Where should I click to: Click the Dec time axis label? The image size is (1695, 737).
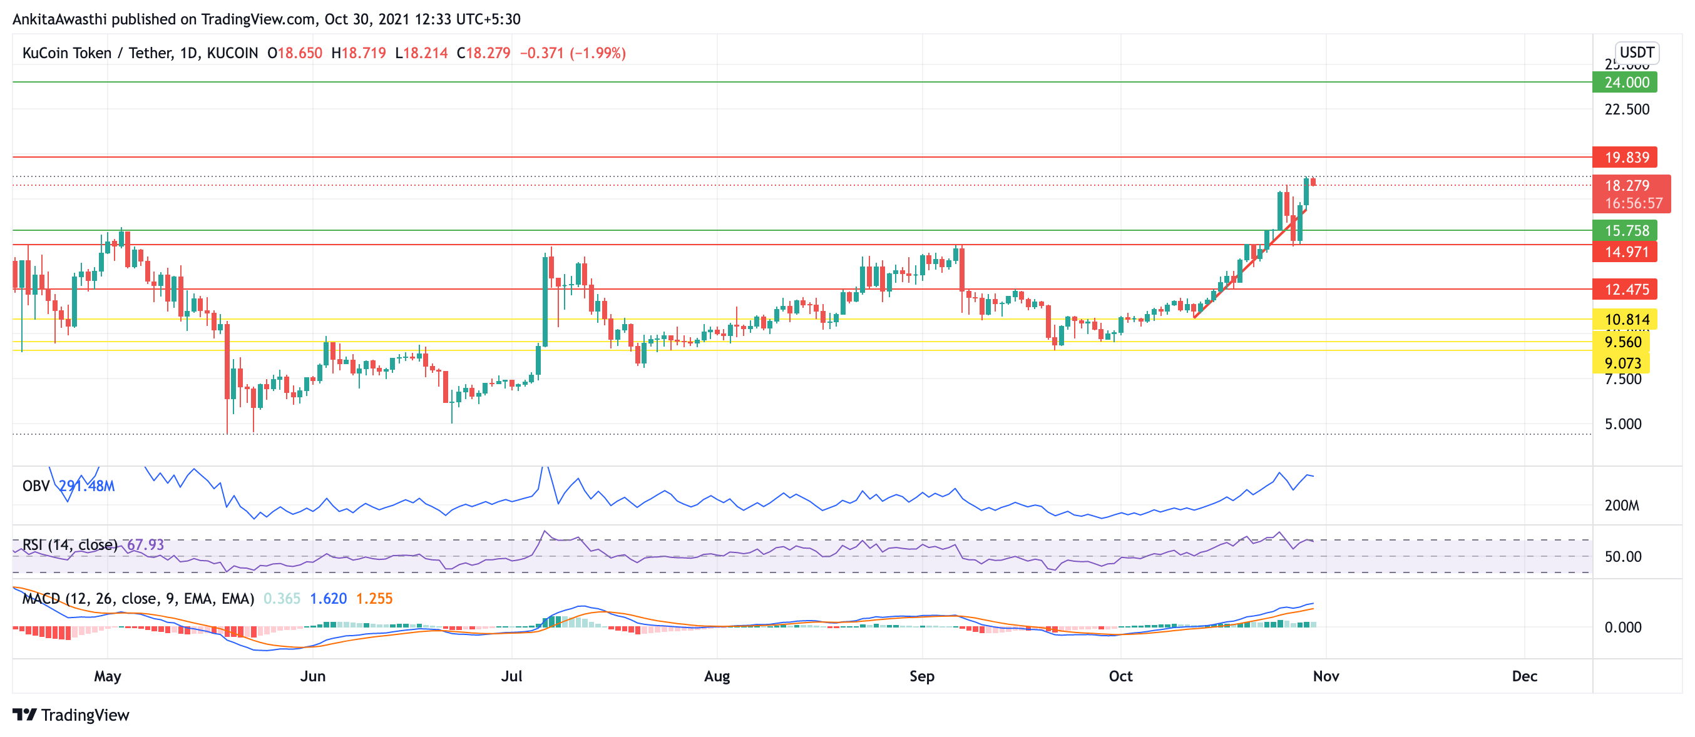pyautogui.click(x=1525, y=676)
